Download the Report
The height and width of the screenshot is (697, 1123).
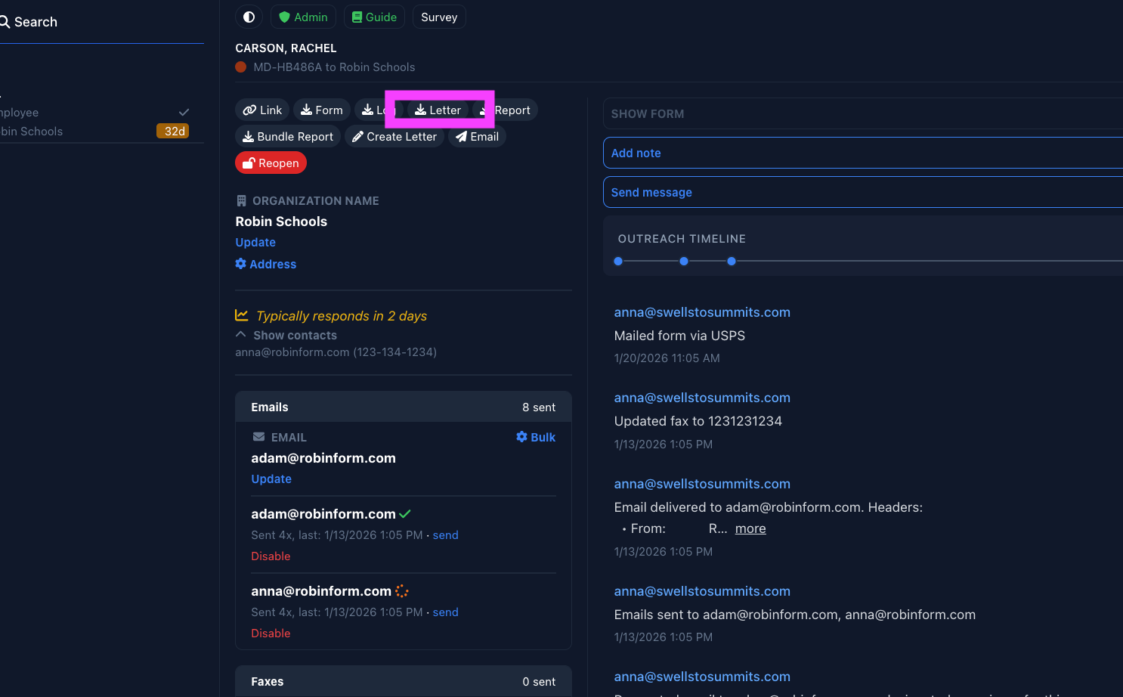point(506,110)
